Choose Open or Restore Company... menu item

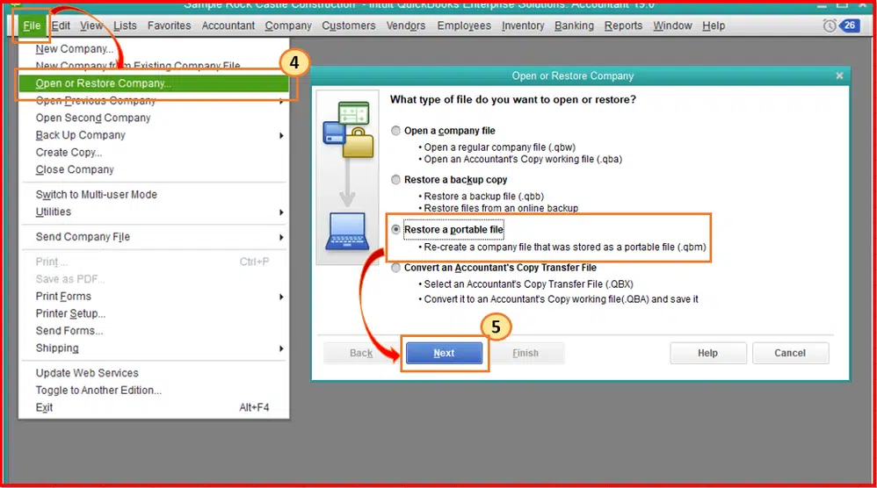point(154,83)
